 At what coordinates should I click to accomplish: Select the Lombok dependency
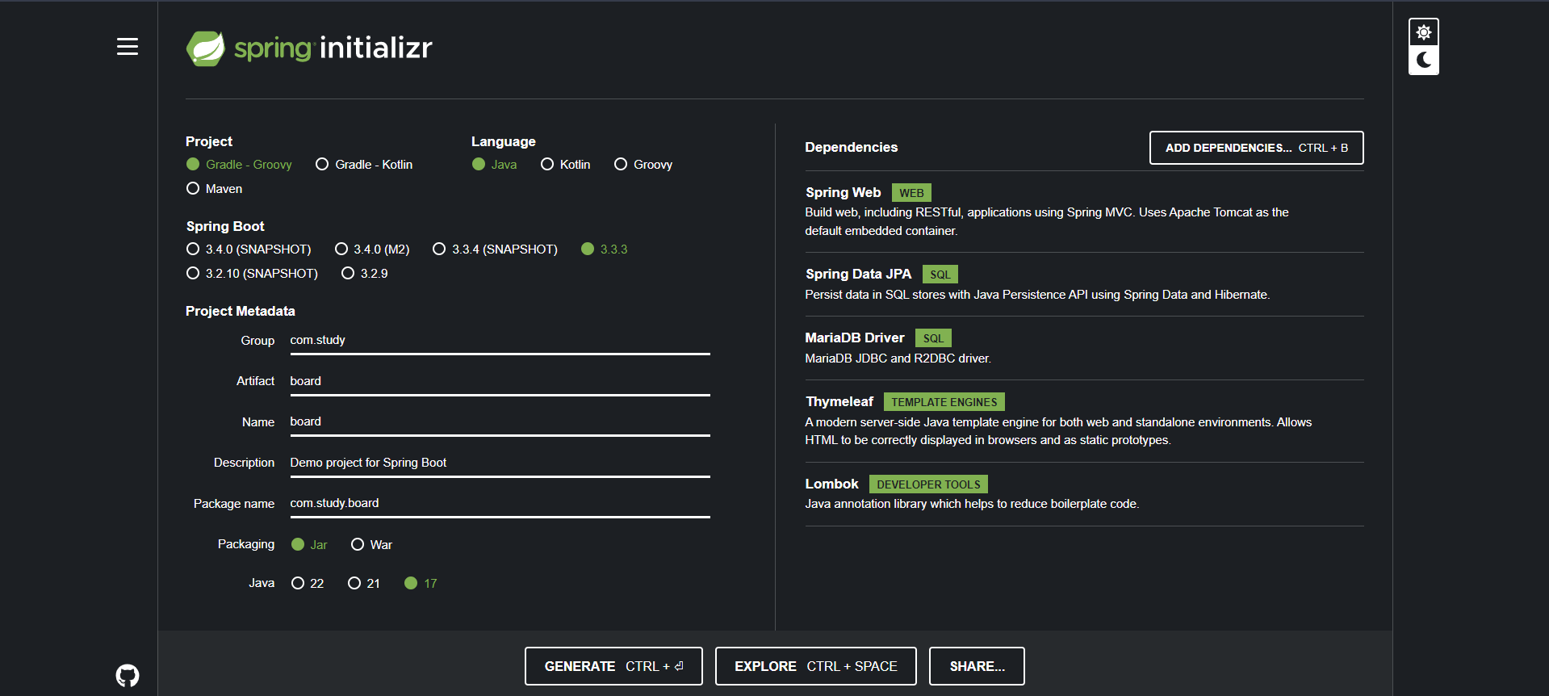click(1084, 494)
